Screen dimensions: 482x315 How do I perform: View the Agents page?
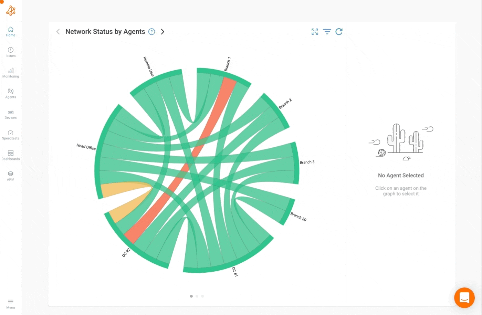tap(10, 93)
